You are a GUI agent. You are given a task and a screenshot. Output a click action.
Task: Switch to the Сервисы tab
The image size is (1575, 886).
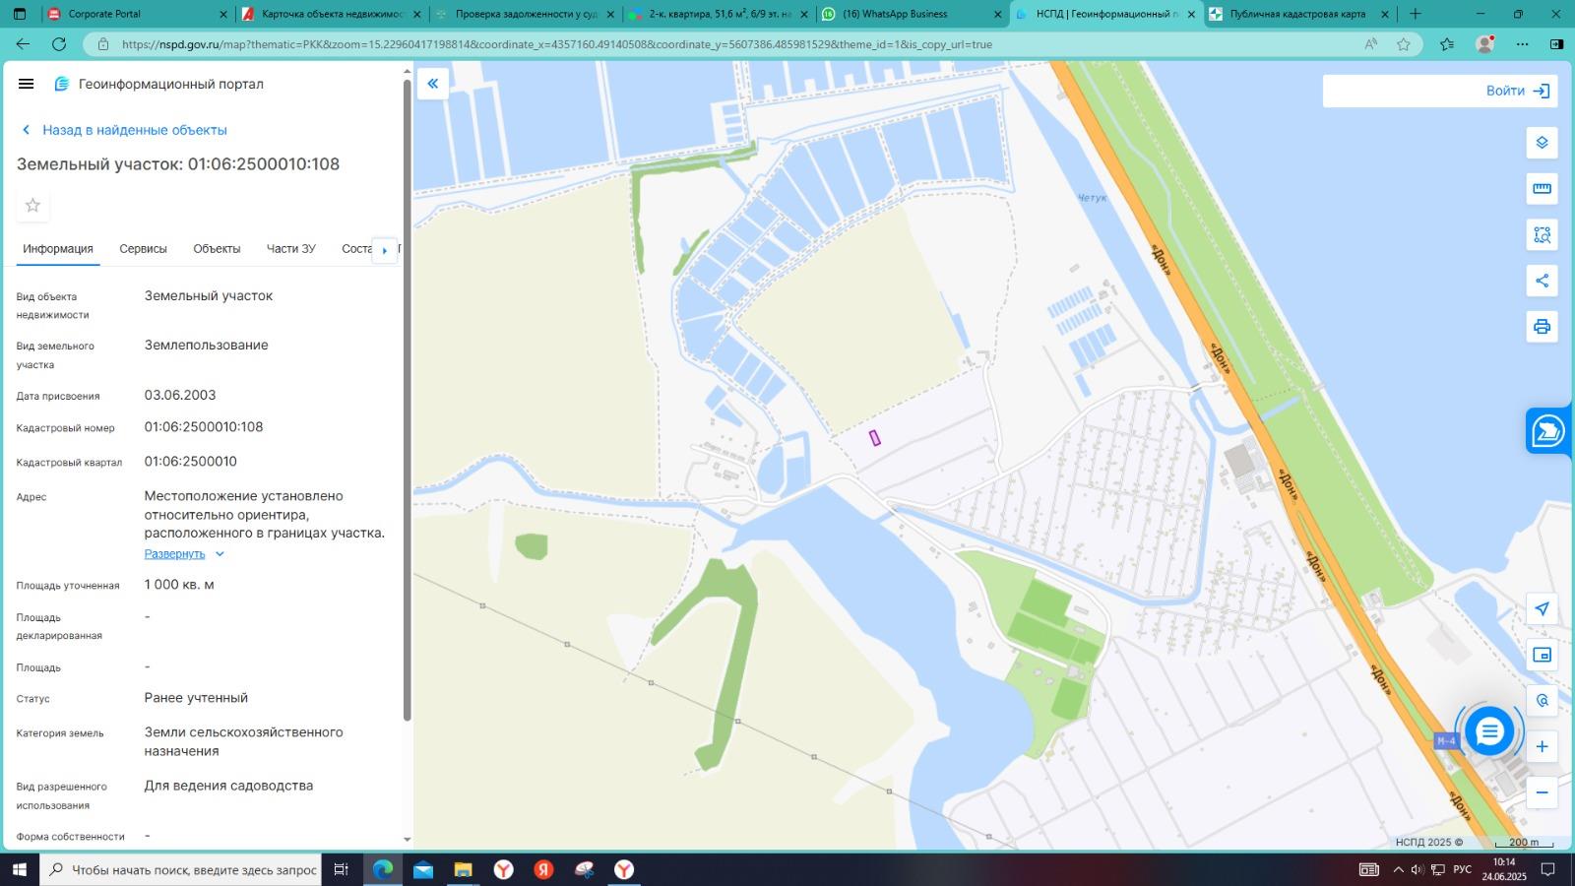point(143,249)
